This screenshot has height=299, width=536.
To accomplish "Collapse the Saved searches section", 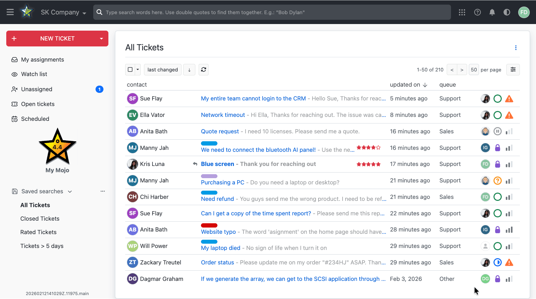I will 70,191.
